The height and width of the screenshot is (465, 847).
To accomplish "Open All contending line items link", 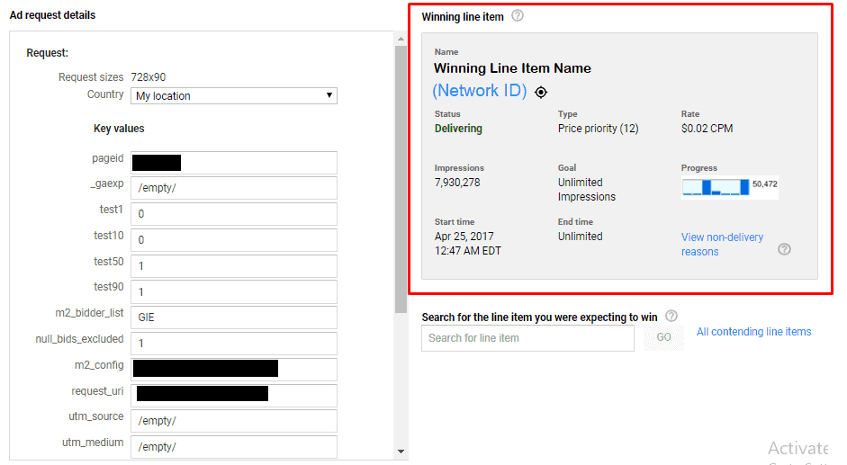I will pyautogui.click(x=753, y=332).
